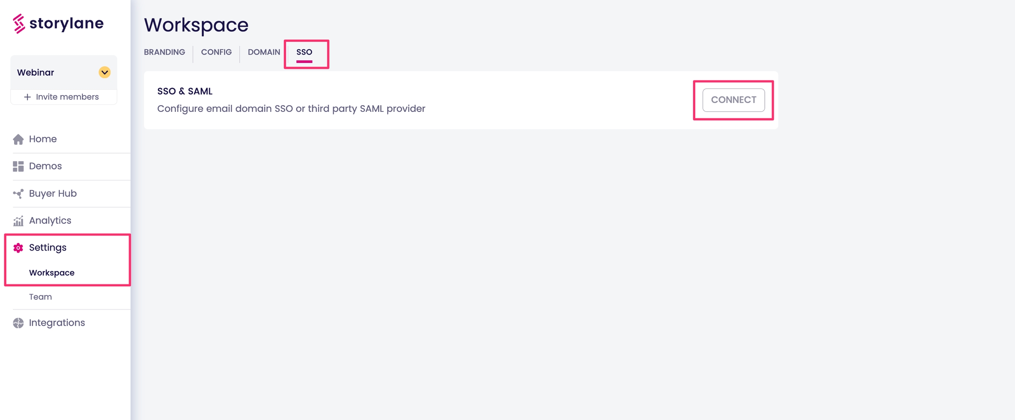Click the Analytics bar chart icon
This screenshot has height=420, width=1015.
click(x=18, y=221)
